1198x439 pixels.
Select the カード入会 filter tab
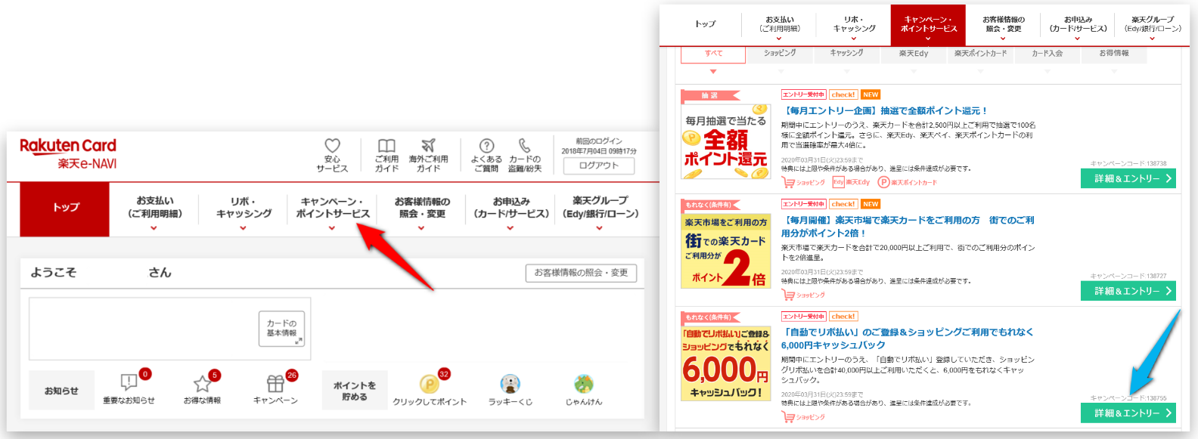pyautogui.click(x=1047, y=54)
